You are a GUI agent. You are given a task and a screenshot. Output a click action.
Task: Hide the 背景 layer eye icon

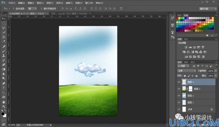(x=179, y=109)
